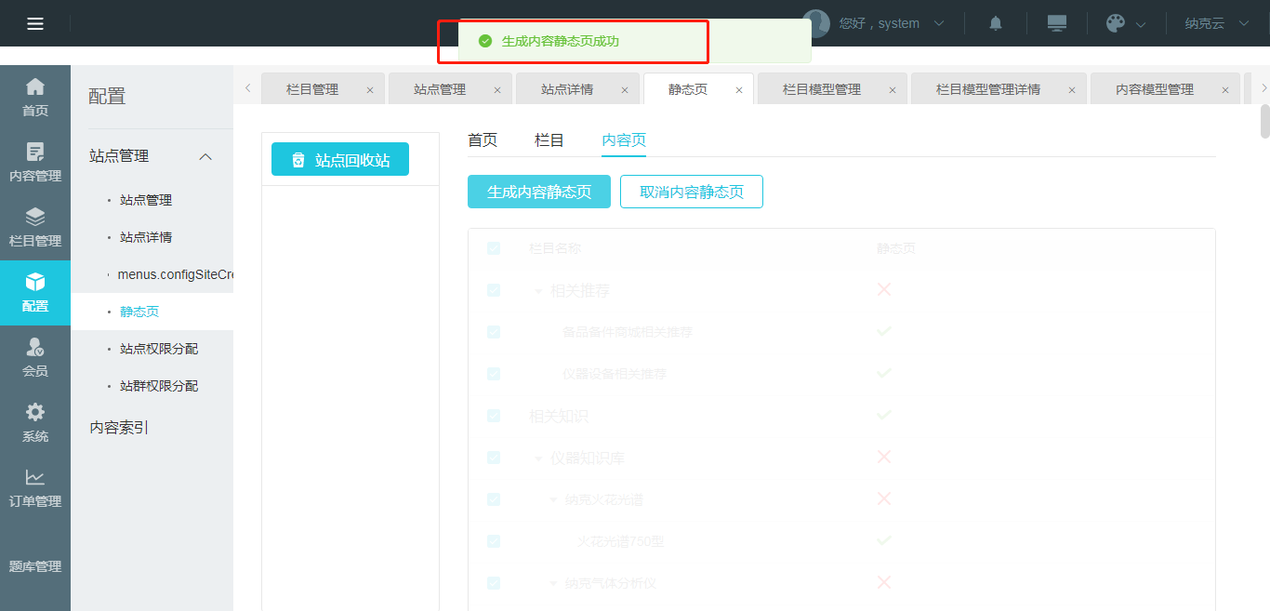1270x611 pixels.
Task: Toggle checkbox for 备品备件商城相关推荐
Action: [x=494, y=332]
